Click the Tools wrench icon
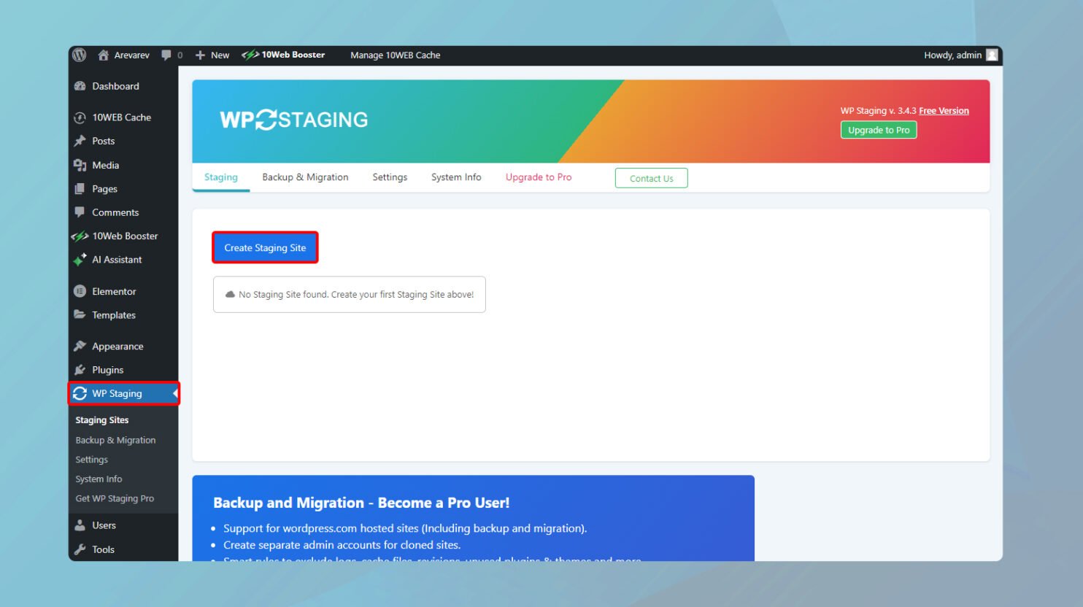The image size is (1083, 607). 80,549
